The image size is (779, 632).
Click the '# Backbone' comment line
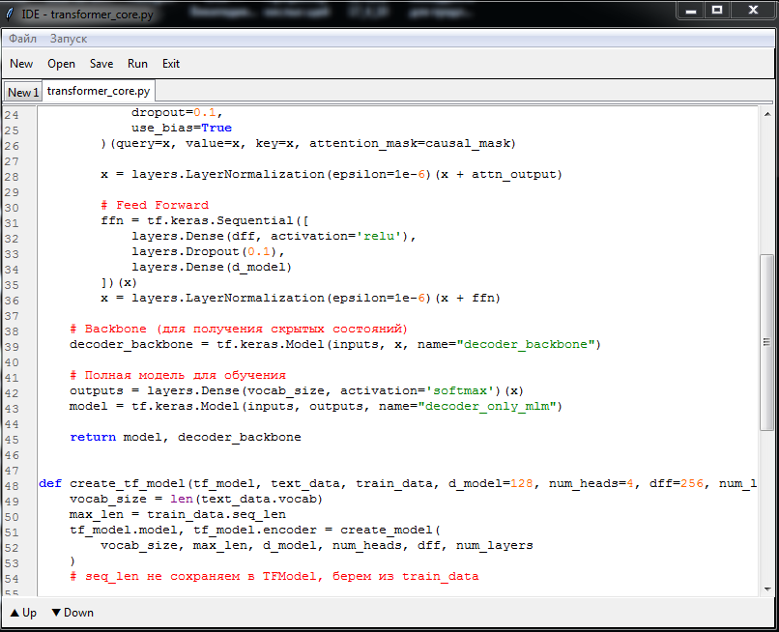[x=239, y=329]
